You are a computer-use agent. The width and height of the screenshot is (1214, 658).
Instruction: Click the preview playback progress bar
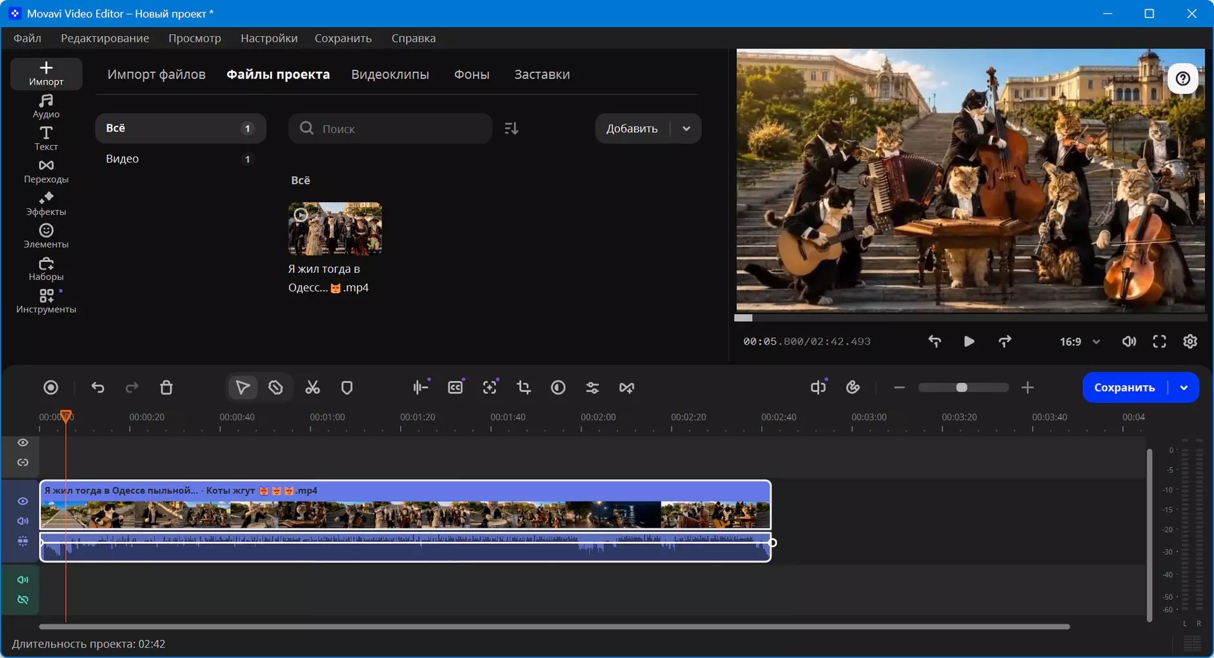click(971, 317)
